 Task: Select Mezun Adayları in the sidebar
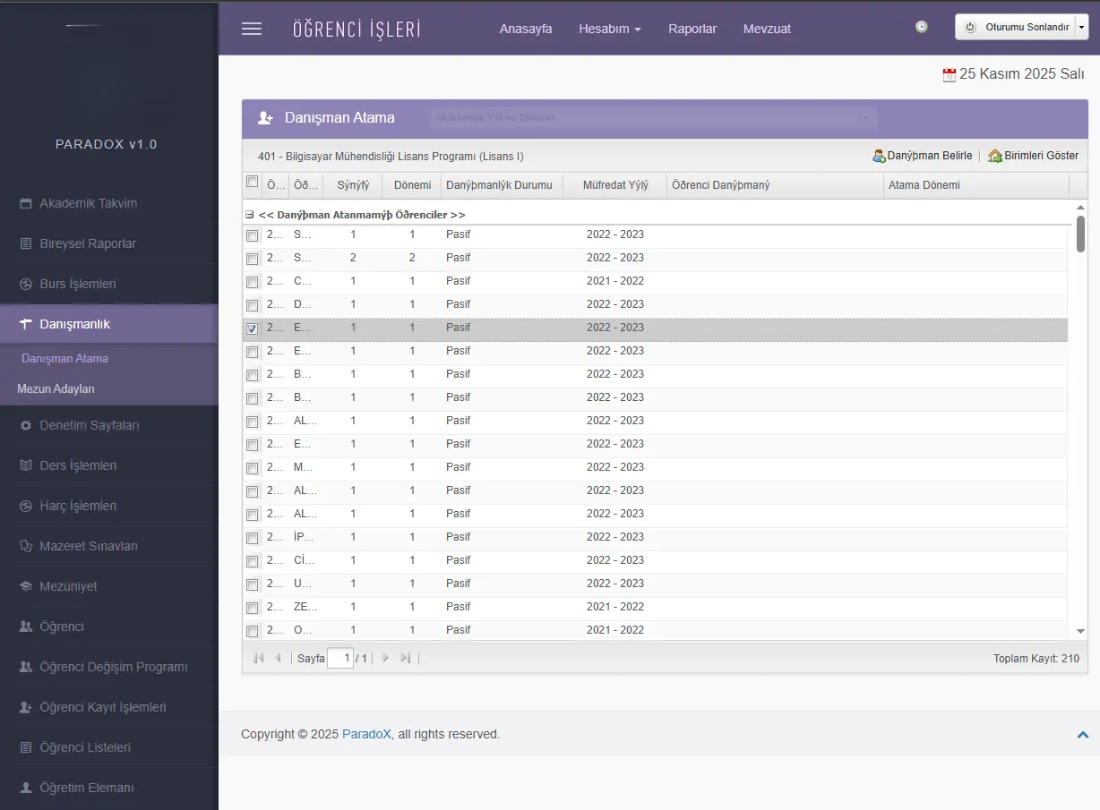click(x=56, y=389)
